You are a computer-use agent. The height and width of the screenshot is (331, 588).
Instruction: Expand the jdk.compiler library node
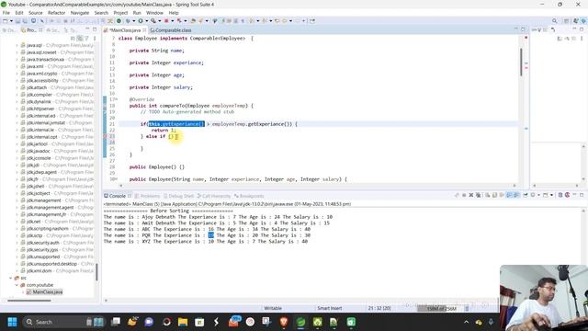(17, 95)
